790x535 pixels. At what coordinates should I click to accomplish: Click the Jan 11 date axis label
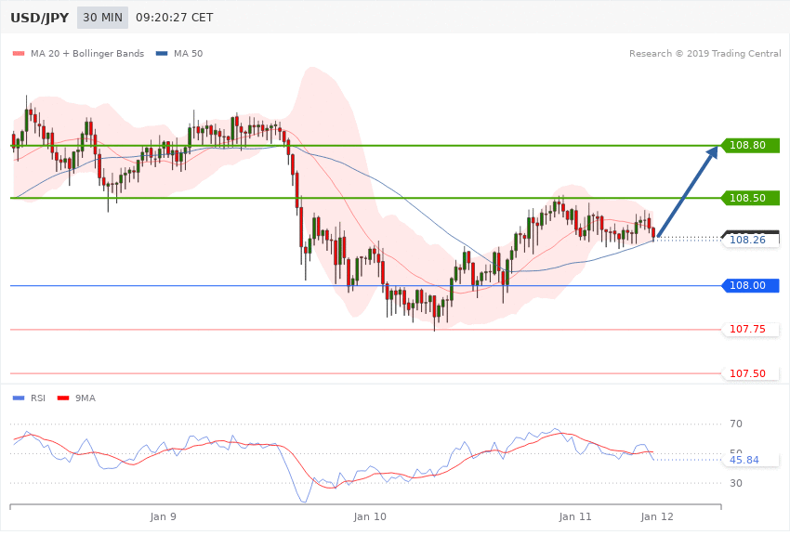tap(575, 516)
